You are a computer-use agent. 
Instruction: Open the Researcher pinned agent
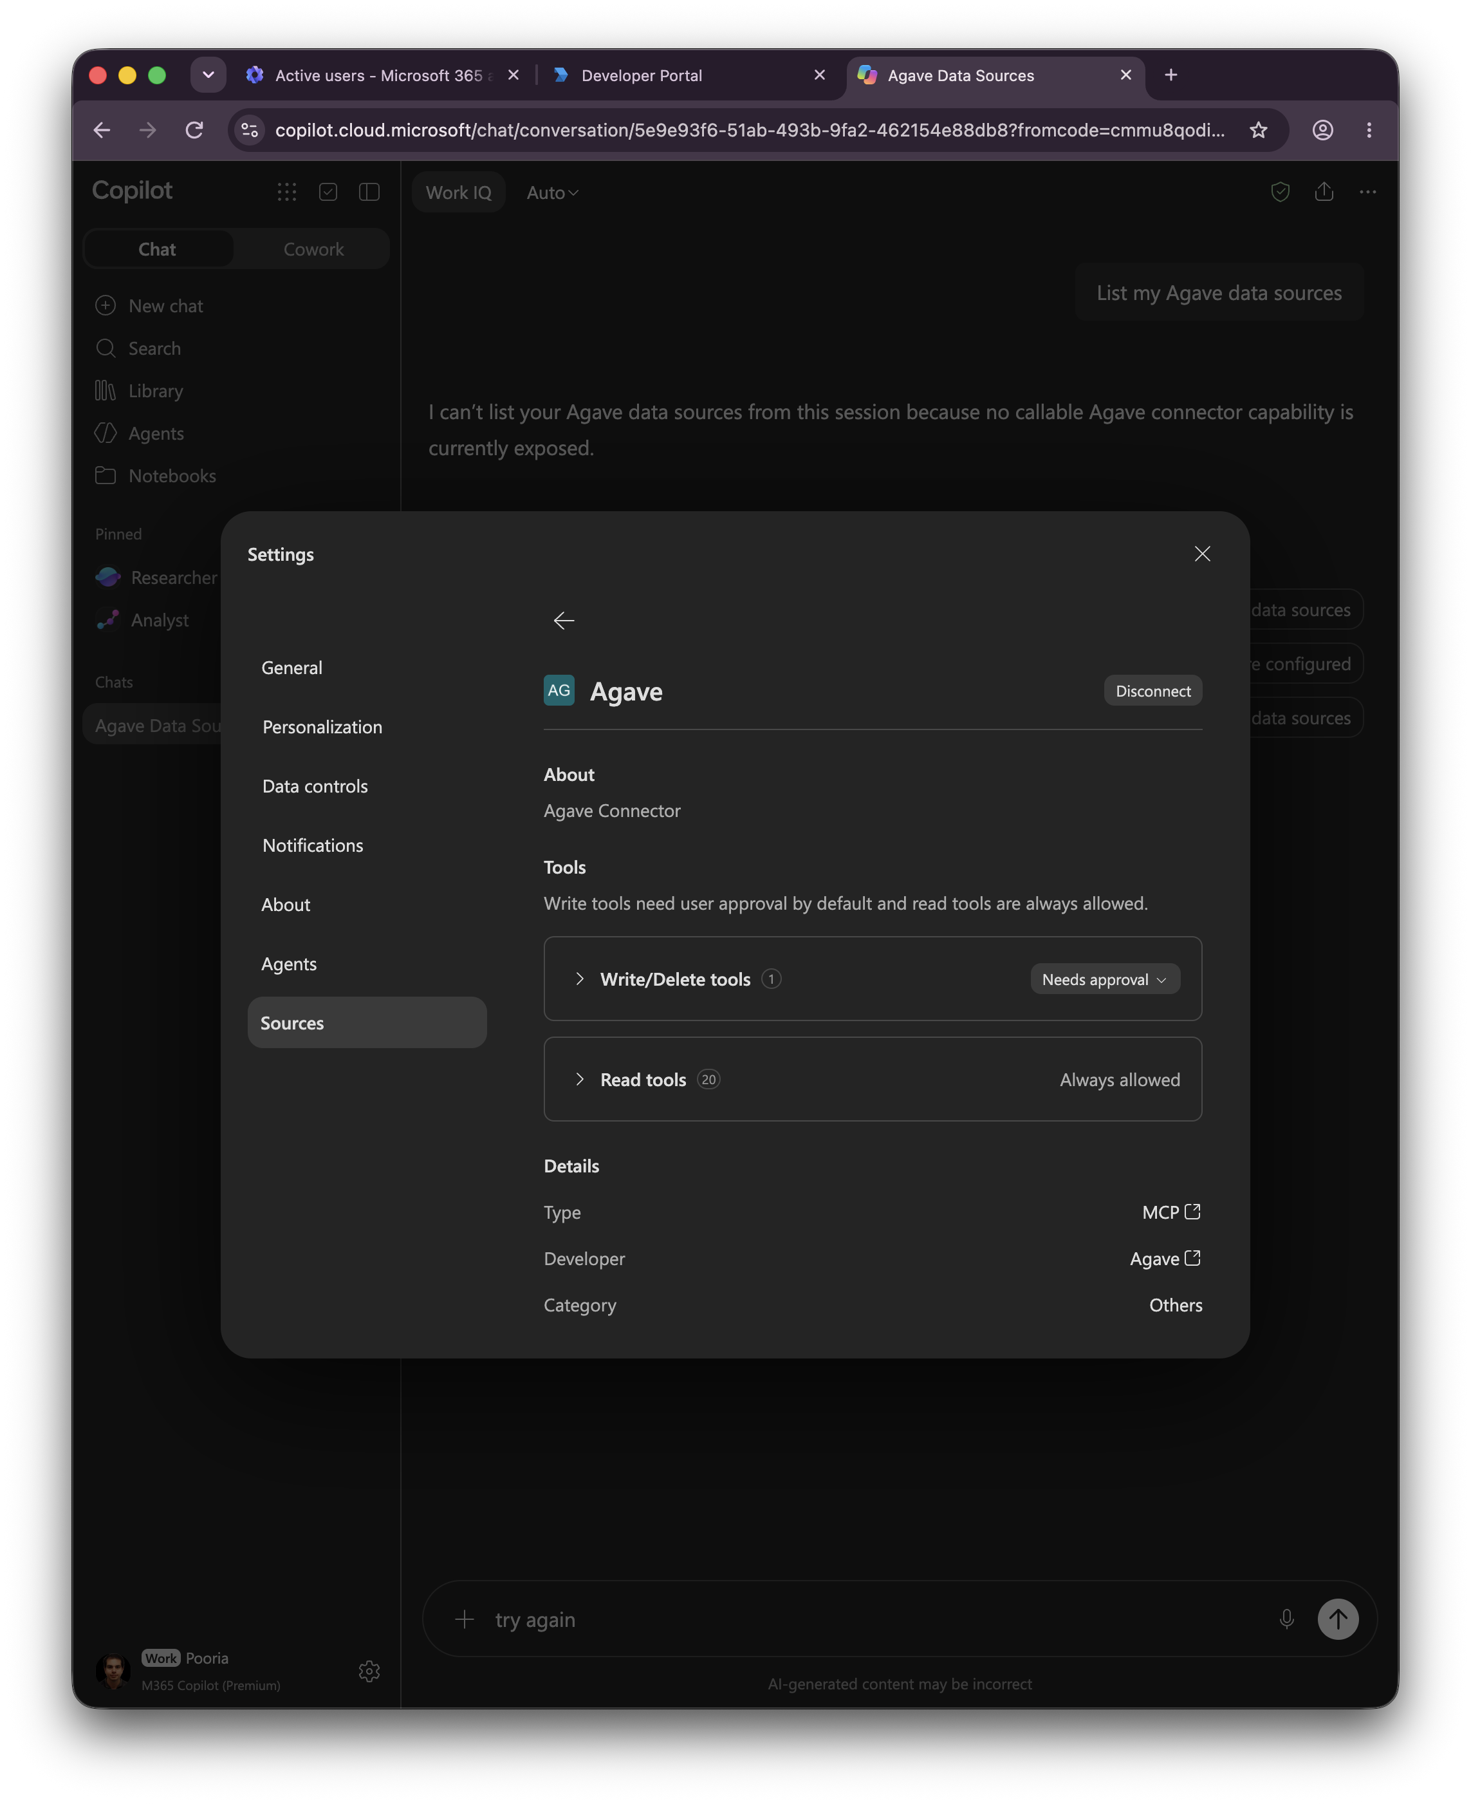[157, 578]
